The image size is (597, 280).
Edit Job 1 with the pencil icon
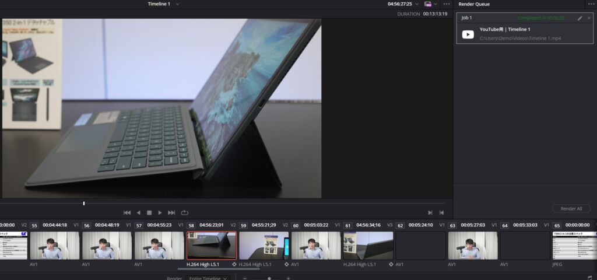(x=580, y=18)
